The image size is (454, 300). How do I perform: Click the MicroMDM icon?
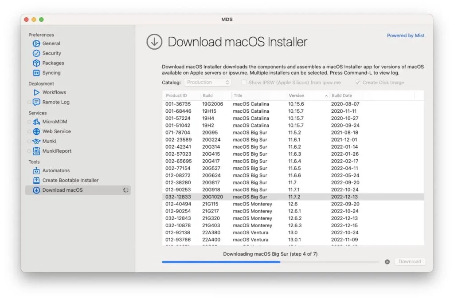click(36, 122)
